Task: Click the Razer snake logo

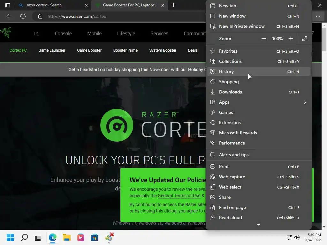Action: 6,33
